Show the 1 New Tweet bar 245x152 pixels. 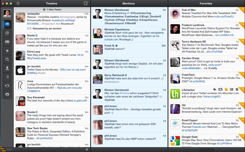coord(52,9)
